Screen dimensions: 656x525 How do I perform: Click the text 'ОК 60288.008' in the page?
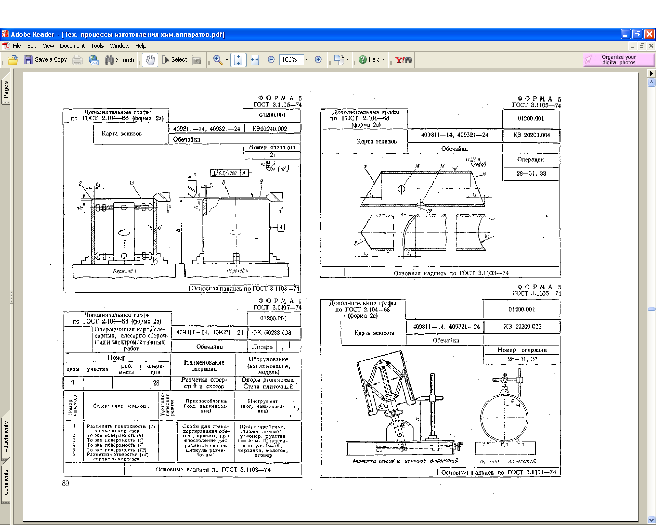(272, 332)
